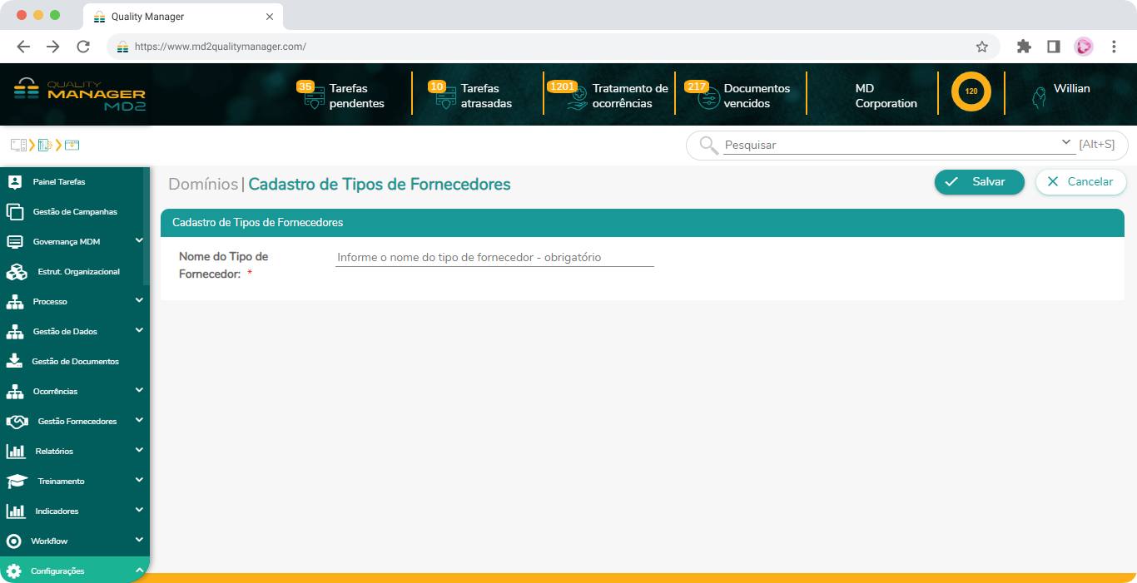
Task: Expand the Gestão Fornecedores menu chevron
Action: click(139, 421)
